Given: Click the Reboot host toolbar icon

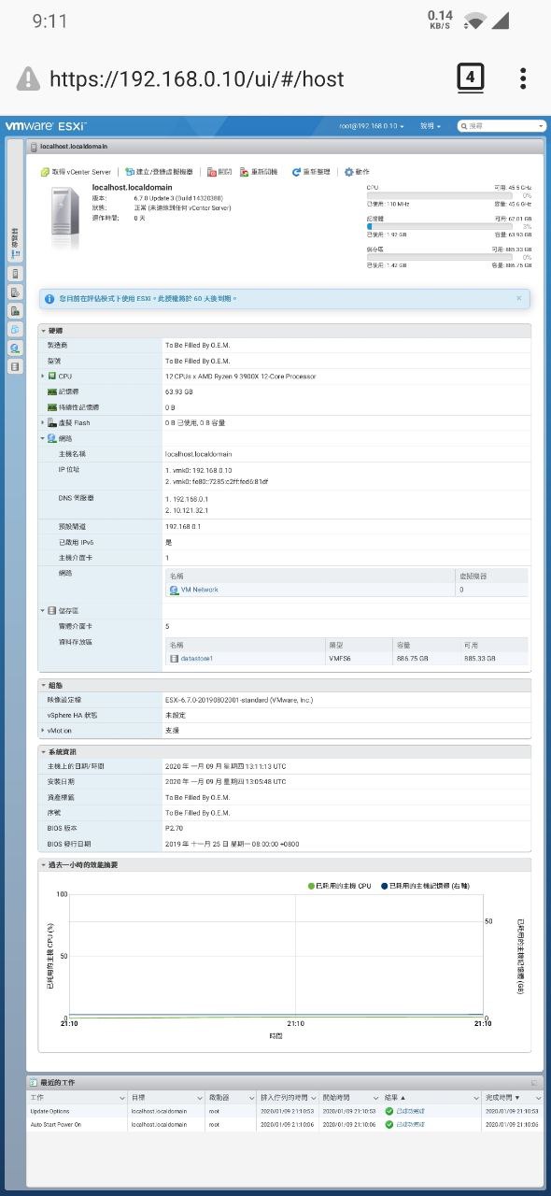Looking at the screenshot, I should 245,172.
